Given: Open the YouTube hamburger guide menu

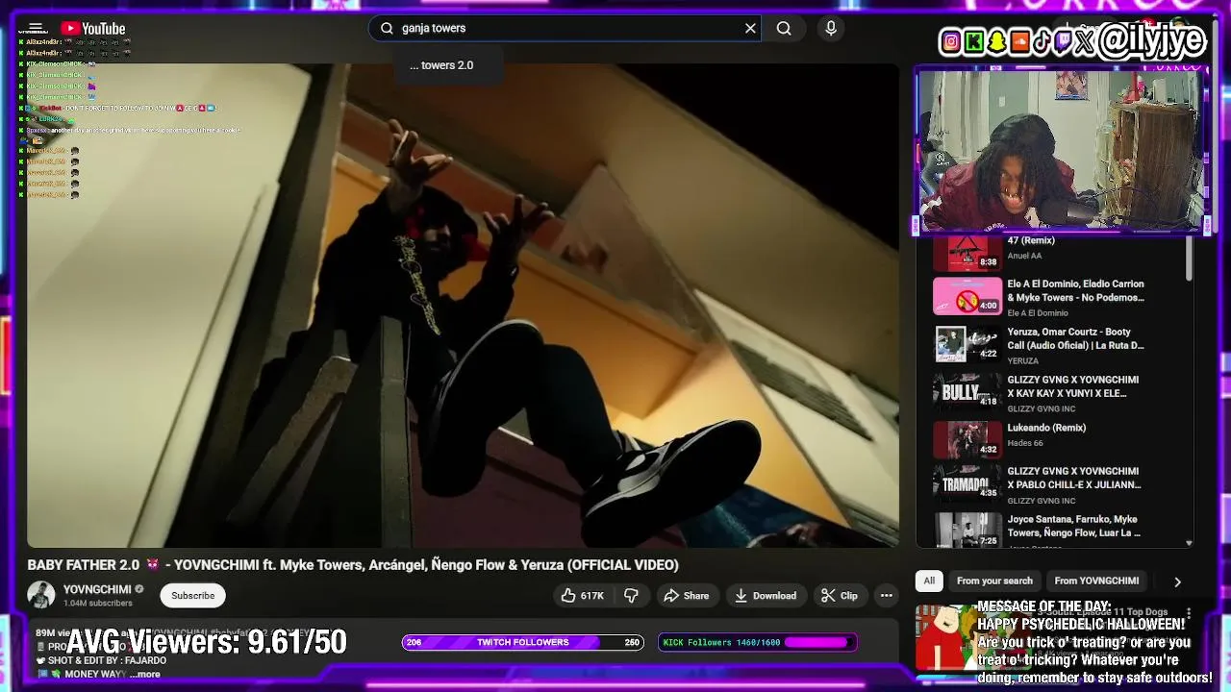Looking at the screenshot, I should click(x=36, y=28).
